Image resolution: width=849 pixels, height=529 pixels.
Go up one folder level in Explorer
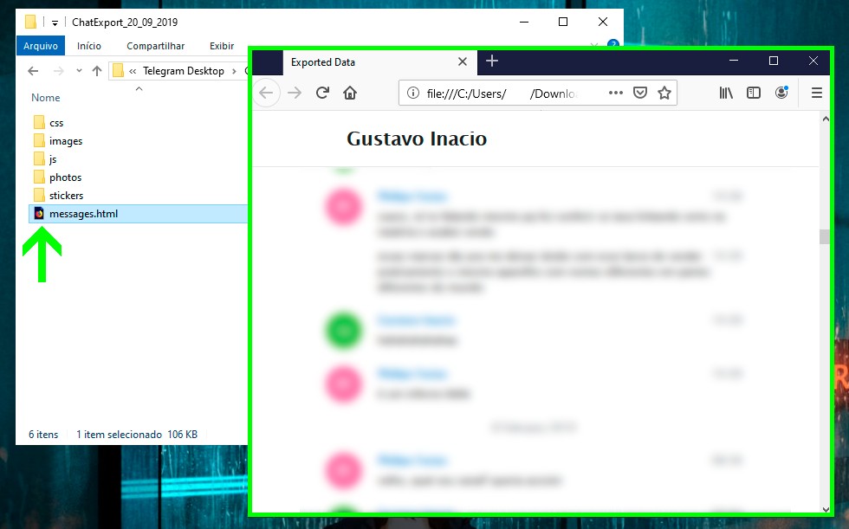(x=97, y=71)
